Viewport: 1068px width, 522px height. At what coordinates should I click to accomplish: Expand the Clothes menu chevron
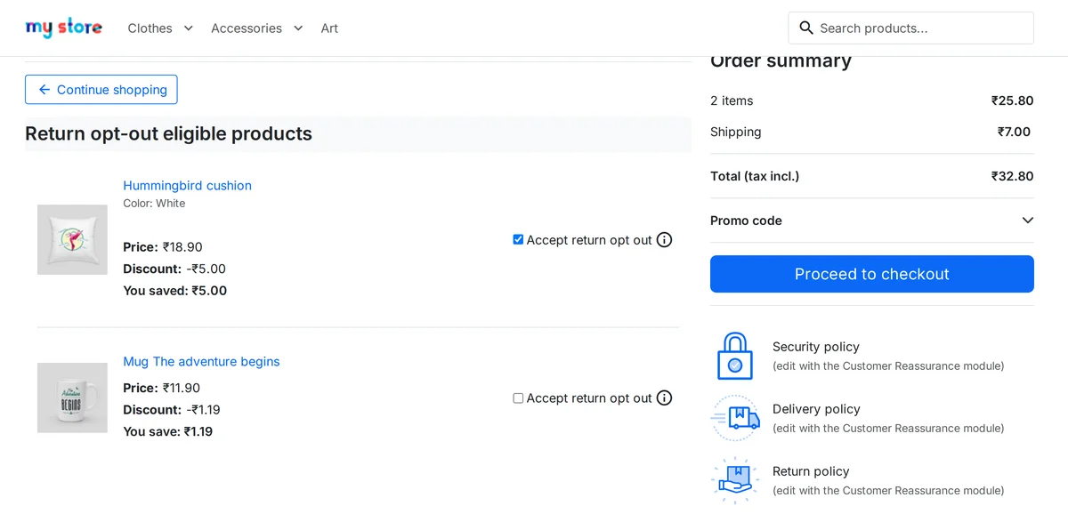tap(188, 28)
